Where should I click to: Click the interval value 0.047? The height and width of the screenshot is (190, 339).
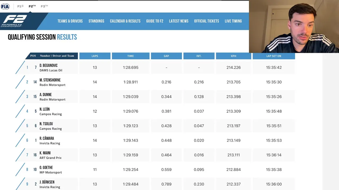[199, 126]
